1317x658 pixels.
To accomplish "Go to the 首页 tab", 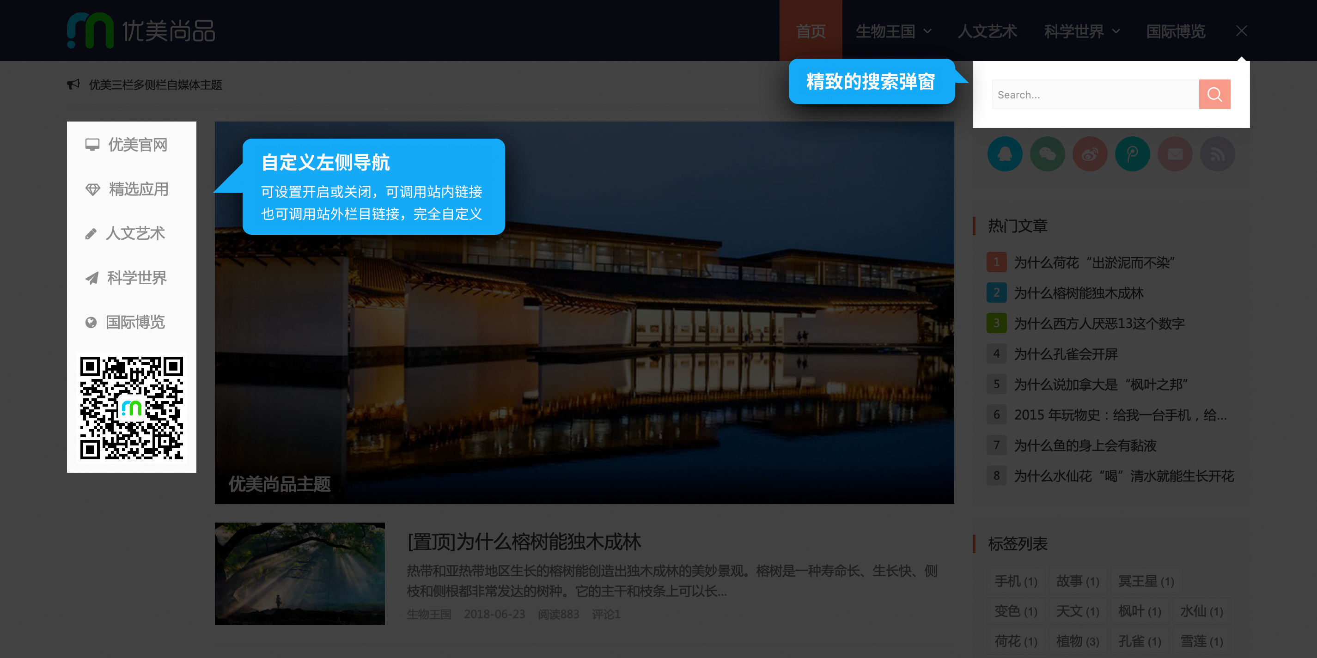I will point(811,30).
